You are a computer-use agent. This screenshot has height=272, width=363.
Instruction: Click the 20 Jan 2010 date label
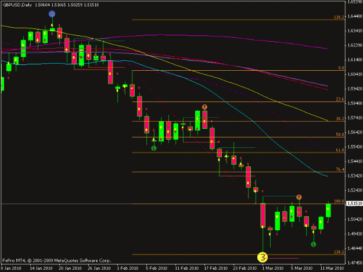[x=70, y=269]
